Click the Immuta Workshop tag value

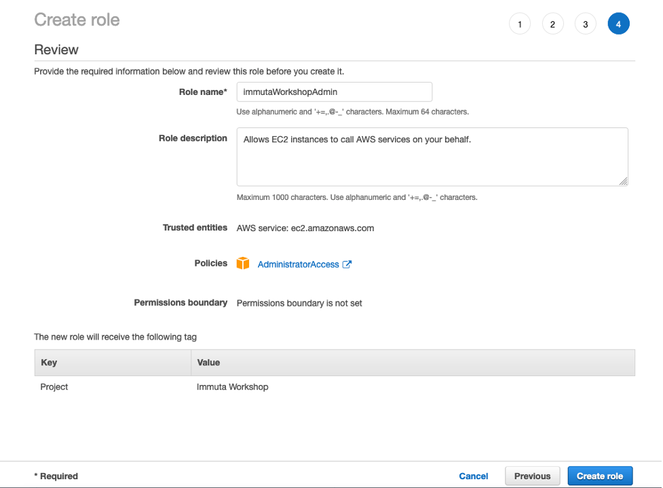(x=233, y=387)
